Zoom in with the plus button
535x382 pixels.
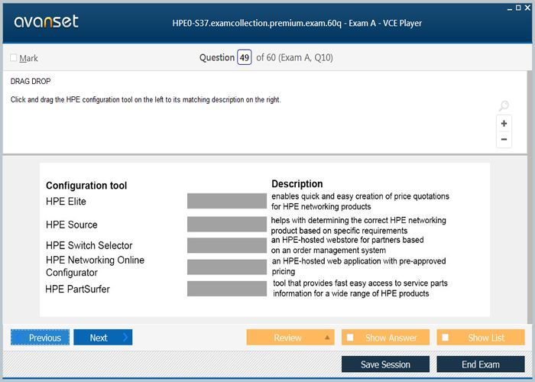(x=504, y=124)
